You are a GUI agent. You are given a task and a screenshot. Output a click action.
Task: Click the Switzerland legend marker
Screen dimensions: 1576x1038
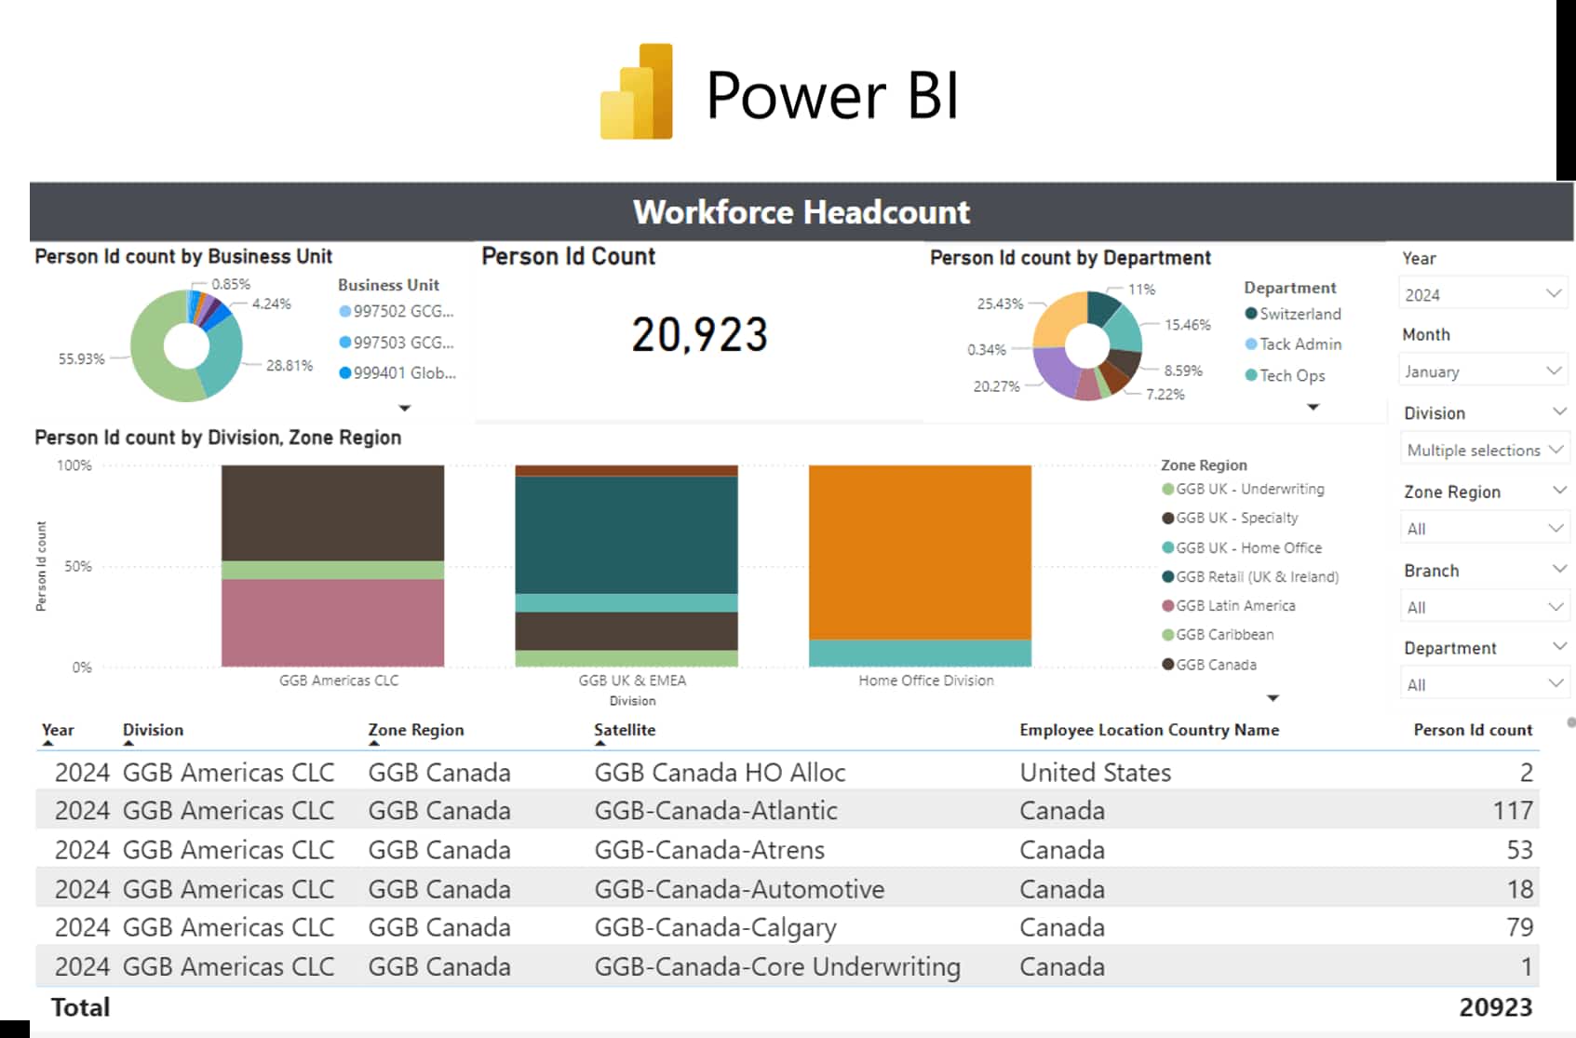pyautogui.click(x=1253, y=314)
